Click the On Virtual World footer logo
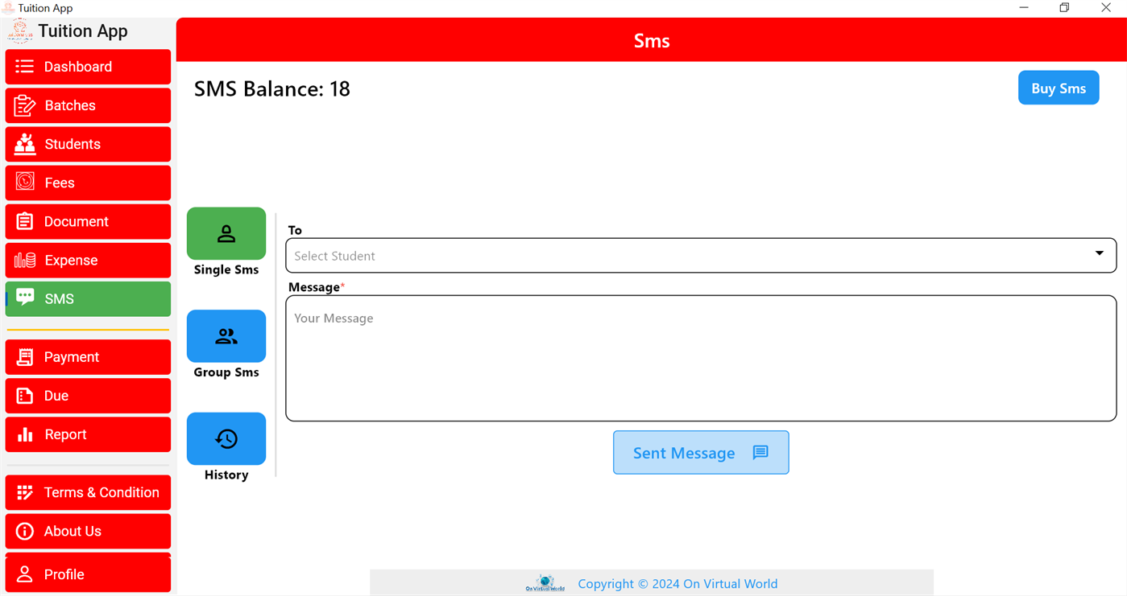 (x=545, y=583)
